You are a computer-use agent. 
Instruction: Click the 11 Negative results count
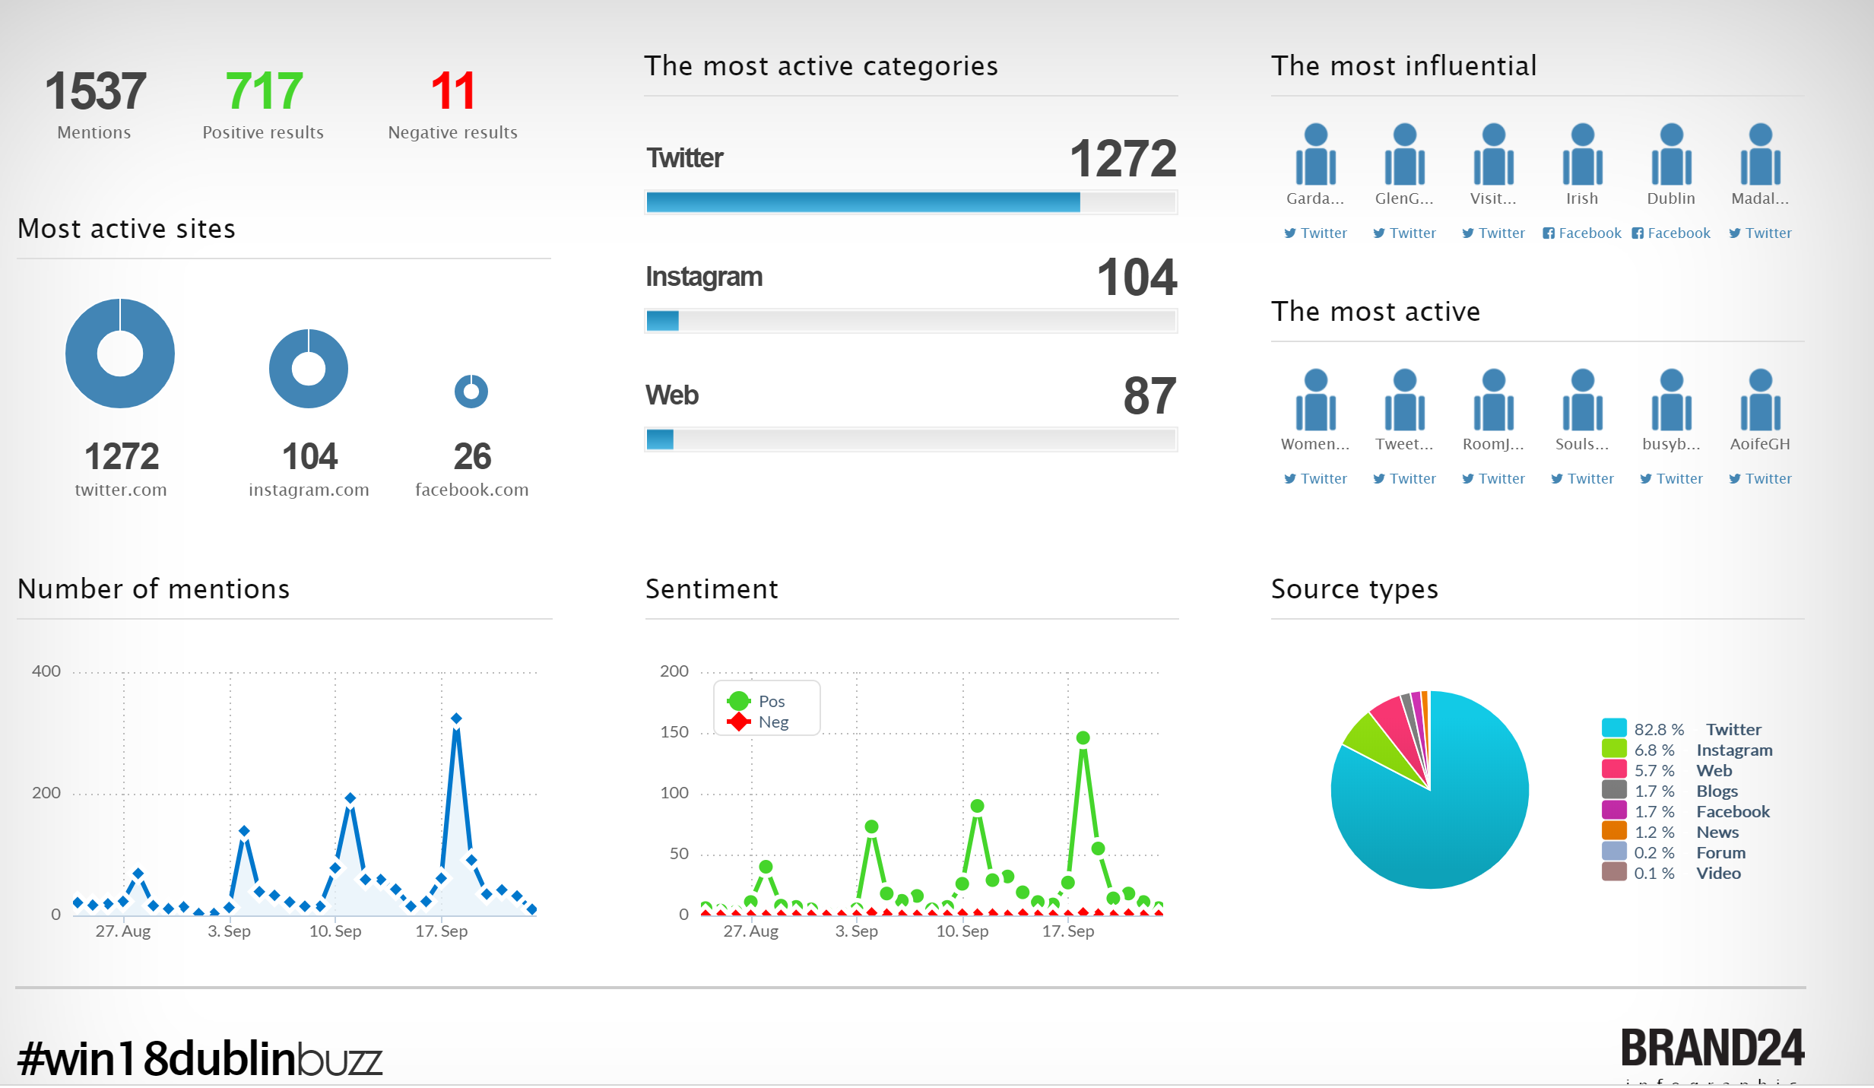coord(452,91)
